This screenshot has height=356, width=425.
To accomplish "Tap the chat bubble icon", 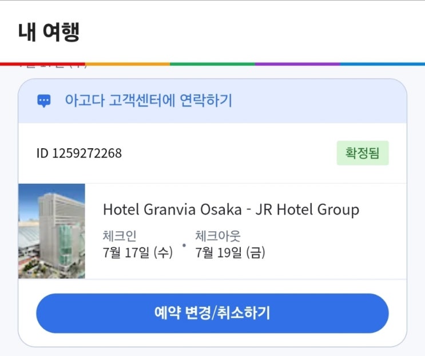I will click(44, 101).
